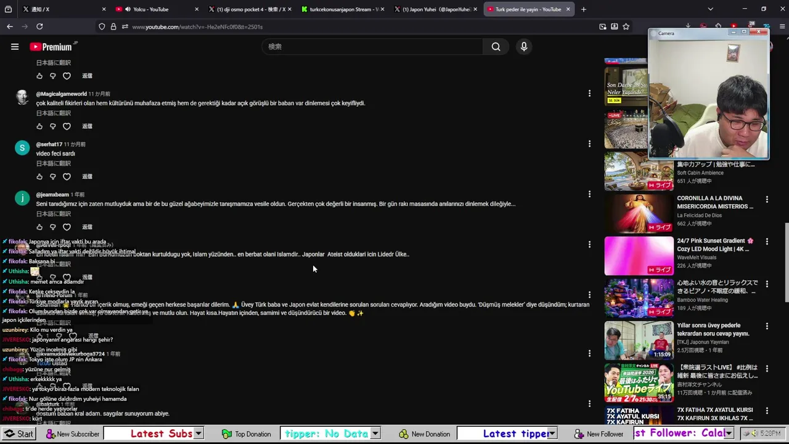Open the list-all-tabs chevron dropdown
The image size is (789, 444).
710,9
